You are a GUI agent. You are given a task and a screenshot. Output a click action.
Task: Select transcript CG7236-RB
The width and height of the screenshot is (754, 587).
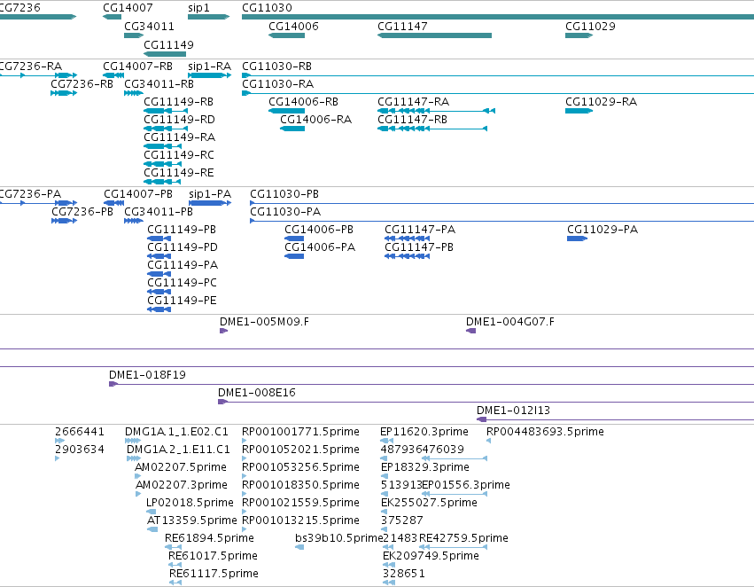(64, 93)
